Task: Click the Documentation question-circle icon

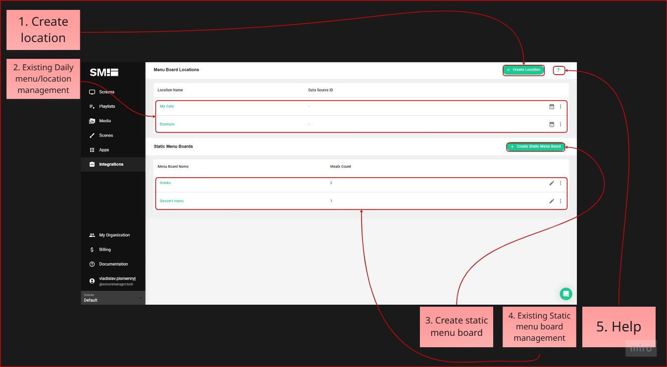Action: pos(92,264)
